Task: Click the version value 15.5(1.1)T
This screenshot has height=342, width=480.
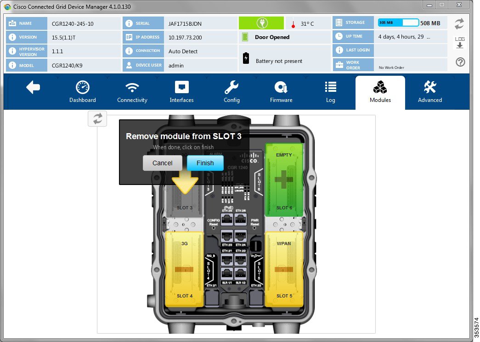Action: pyautogui.click(x=64, y=38)
